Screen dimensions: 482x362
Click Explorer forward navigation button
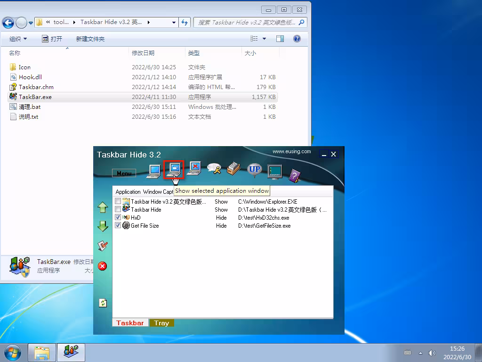[x=21, y=23]
